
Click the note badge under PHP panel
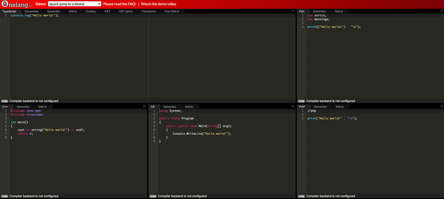coord(302,196)
